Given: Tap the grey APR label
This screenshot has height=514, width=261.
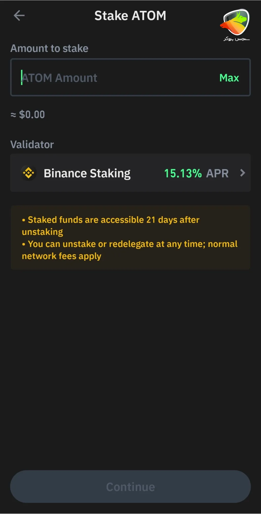Looking at the screenshot, I should coord(217,173).
